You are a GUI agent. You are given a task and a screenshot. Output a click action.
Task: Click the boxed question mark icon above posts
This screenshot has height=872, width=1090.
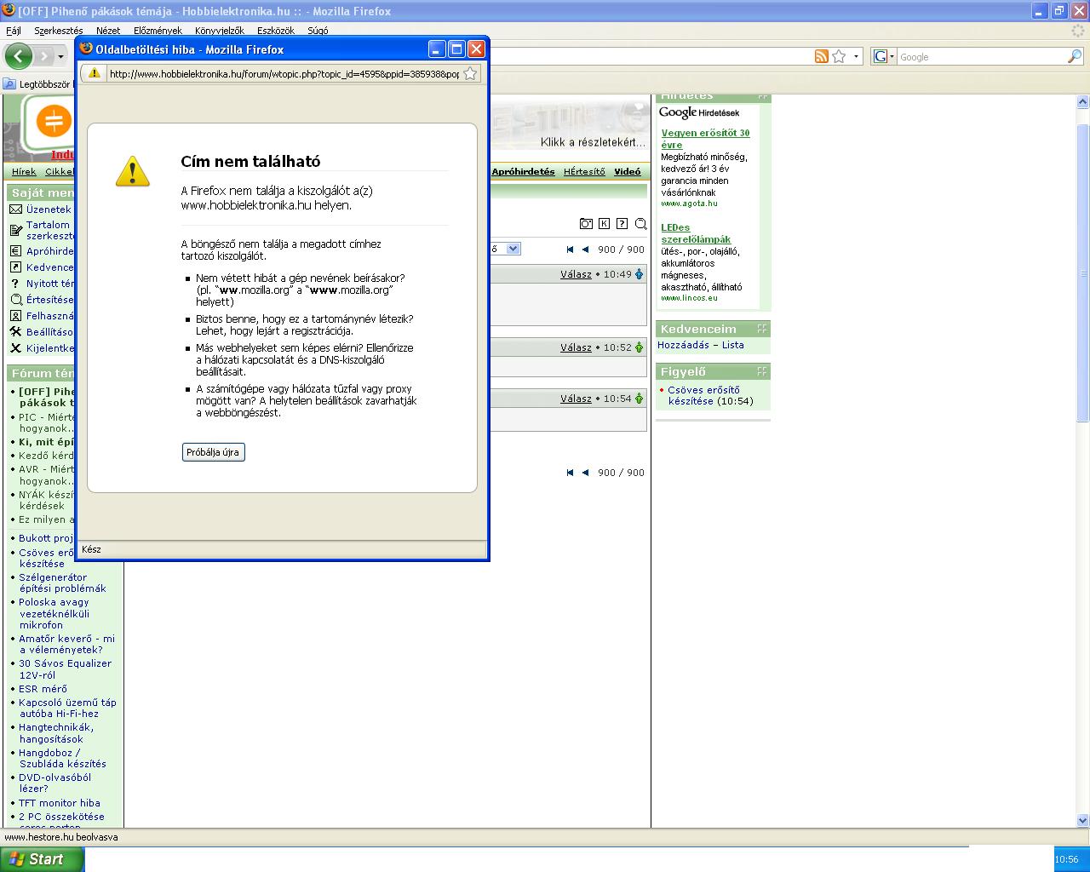(x=622, y=224)
